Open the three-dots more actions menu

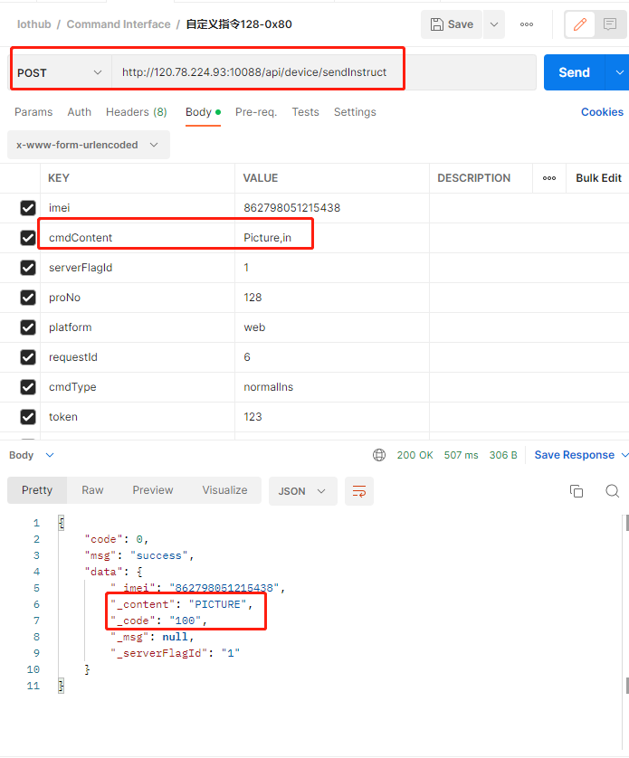click(x=527, y=24)
